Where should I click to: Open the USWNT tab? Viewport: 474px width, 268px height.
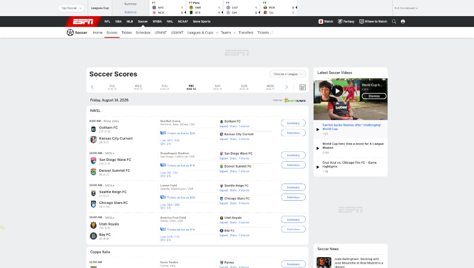click(x=177, y=33)
